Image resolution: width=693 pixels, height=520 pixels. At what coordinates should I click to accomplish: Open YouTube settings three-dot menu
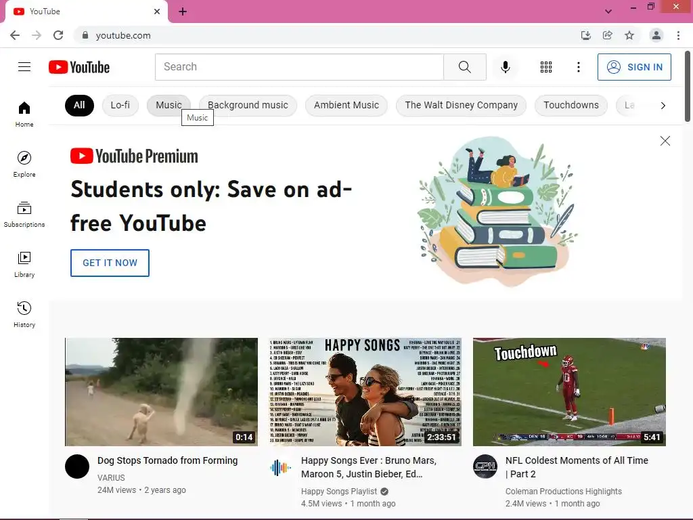[x=578, y=67]
